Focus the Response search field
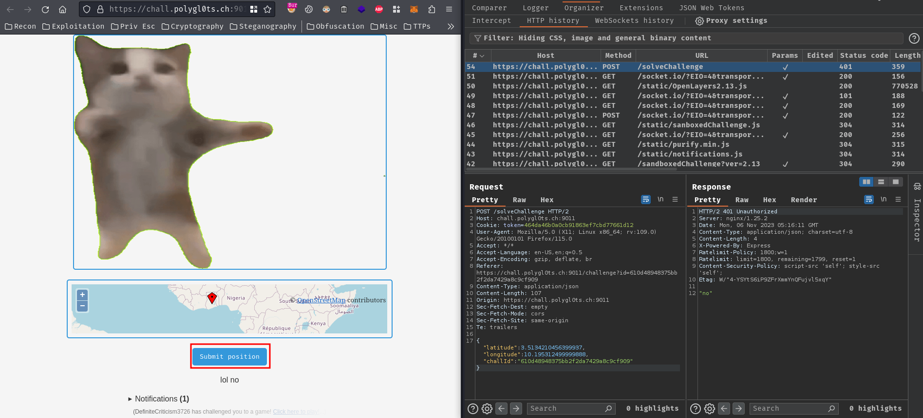The height and width of the screenshot is (418, 923). pos(793,408)
